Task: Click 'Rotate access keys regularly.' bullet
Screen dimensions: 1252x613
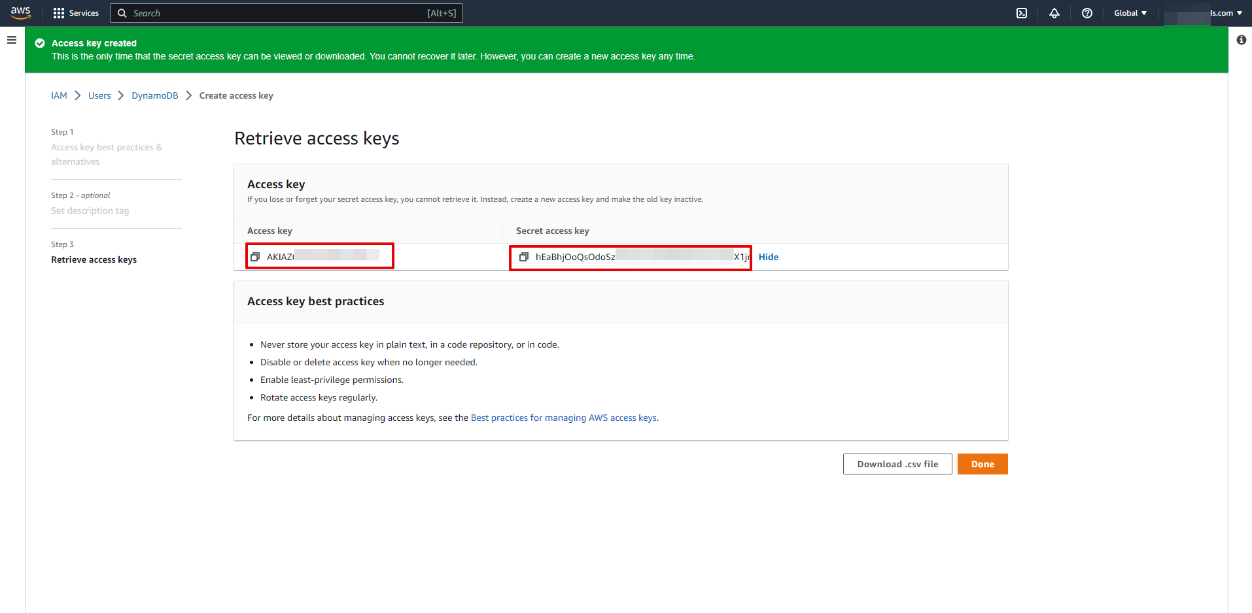Action: pyautogui.click(x=319, y=397)
